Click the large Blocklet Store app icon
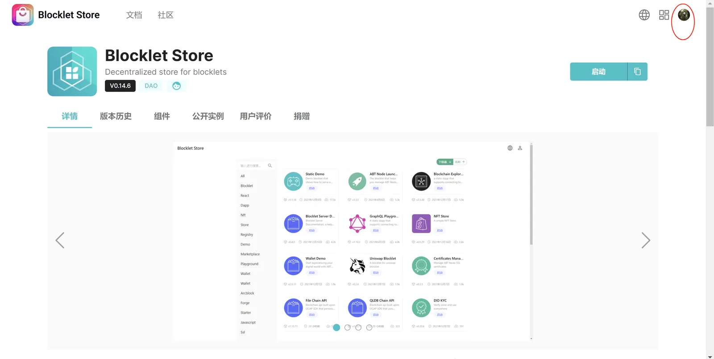 pyautogui.click(x=72, y=71)
